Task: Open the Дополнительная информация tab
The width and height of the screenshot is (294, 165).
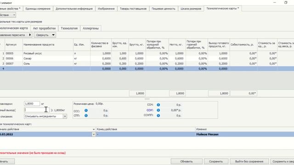Action: (x=74, y=9)
